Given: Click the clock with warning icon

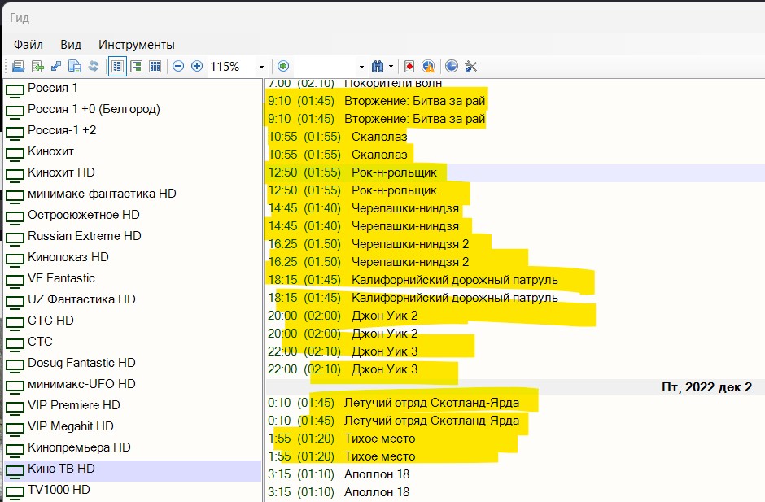Looking at the screenshot, I should [x=428, y=67].
